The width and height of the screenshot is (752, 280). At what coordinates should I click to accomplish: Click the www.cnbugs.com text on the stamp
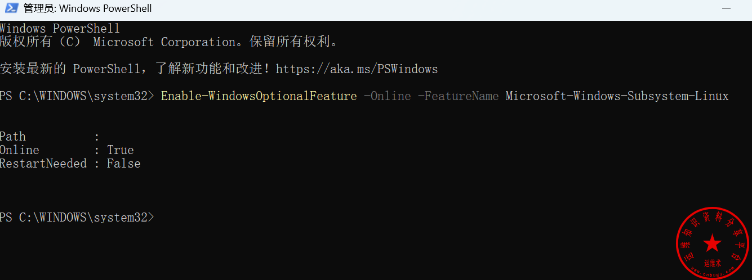coord(713,274)
